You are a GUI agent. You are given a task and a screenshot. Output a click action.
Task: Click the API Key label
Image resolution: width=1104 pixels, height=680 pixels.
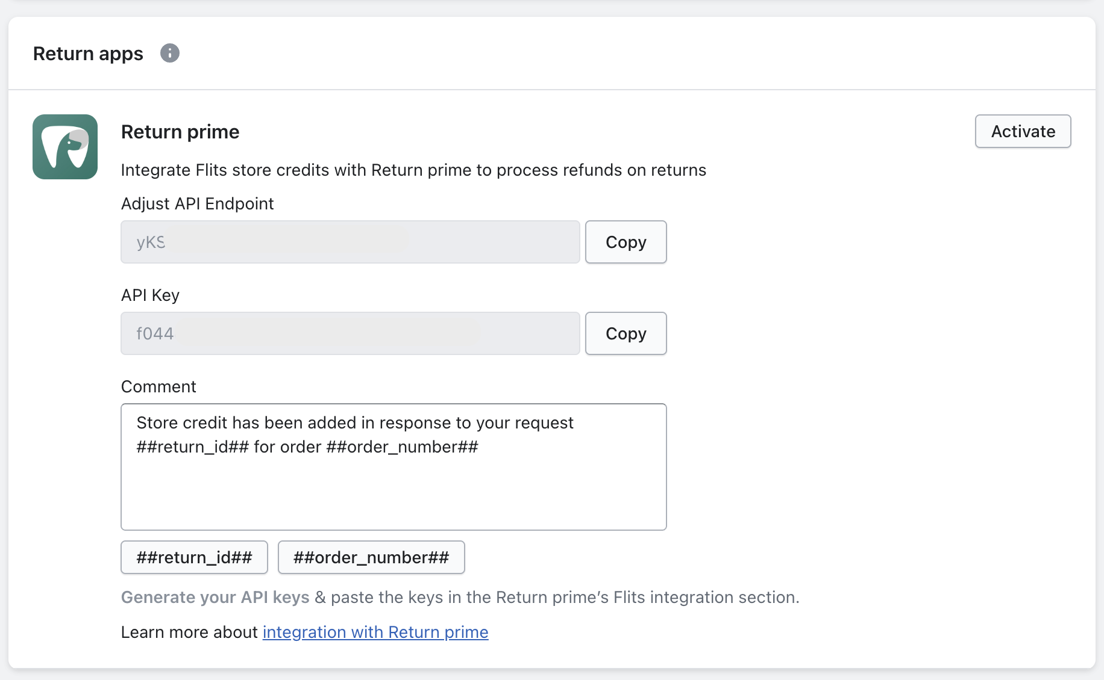click(x=151, y=295)
